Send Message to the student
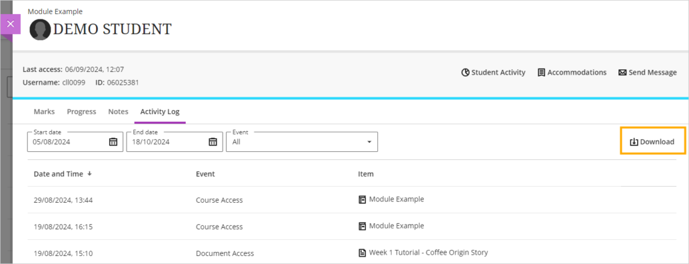The height and width of the screenshot is (264, 689). 648,73
